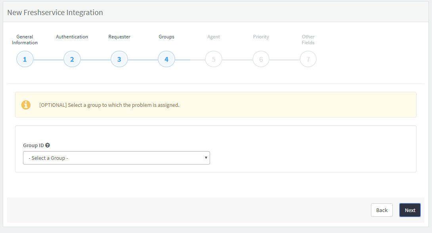Choose step 6 Priority circle
Screen dimensions: 432x233
coord(261,59)
